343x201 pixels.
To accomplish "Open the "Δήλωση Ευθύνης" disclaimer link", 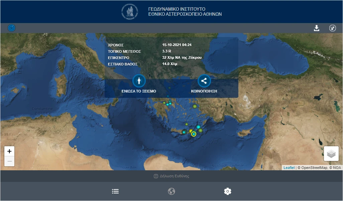I will (171, 176).
